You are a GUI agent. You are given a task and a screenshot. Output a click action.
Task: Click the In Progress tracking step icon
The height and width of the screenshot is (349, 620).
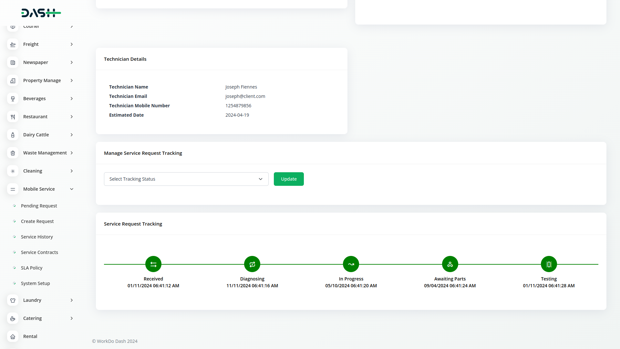351,264
